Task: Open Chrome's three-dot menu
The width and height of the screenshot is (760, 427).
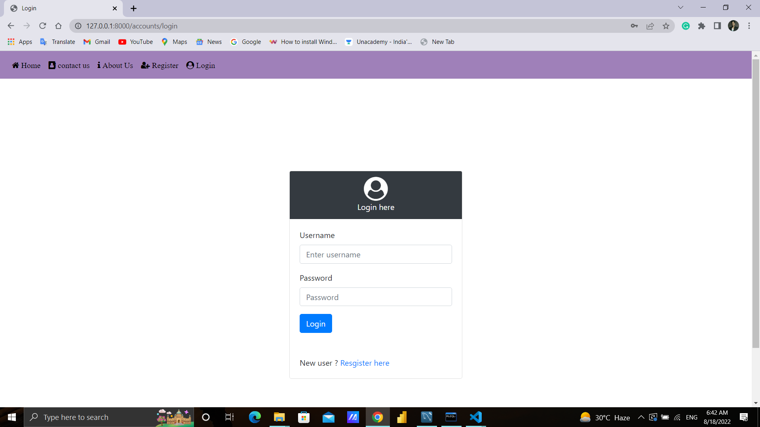Action: (749, 26)
